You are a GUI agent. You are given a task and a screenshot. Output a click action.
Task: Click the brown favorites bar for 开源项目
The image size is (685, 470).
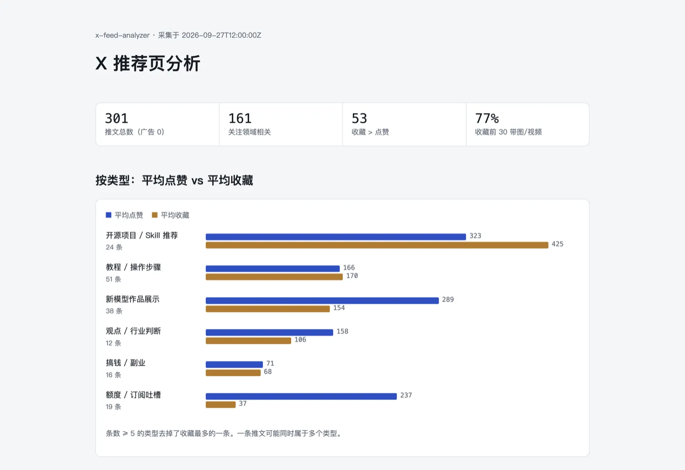[x=377, y=245]
